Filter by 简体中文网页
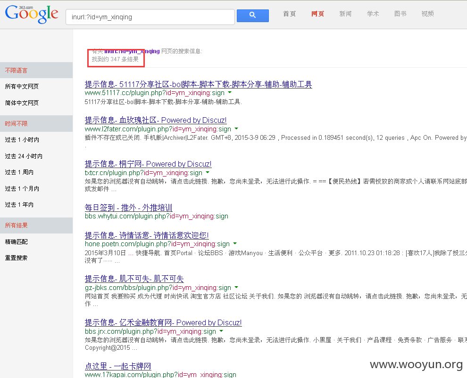This screenshot has height=378, width=467. point(22,103)
